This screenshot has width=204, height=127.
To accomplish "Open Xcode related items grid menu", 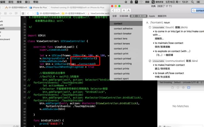I will coord(23,13).
